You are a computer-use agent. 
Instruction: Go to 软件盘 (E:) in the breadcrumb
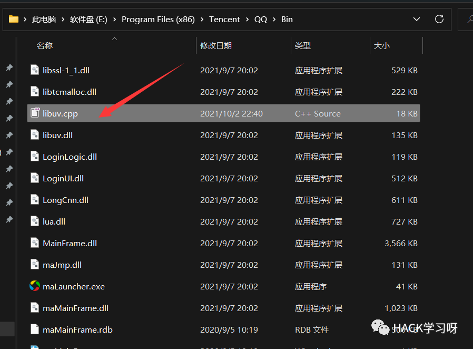tap(88, 20)
